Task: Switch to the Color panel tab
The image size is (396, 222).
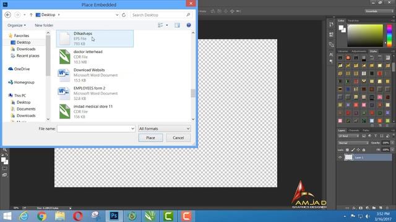Action: [341, 20]
